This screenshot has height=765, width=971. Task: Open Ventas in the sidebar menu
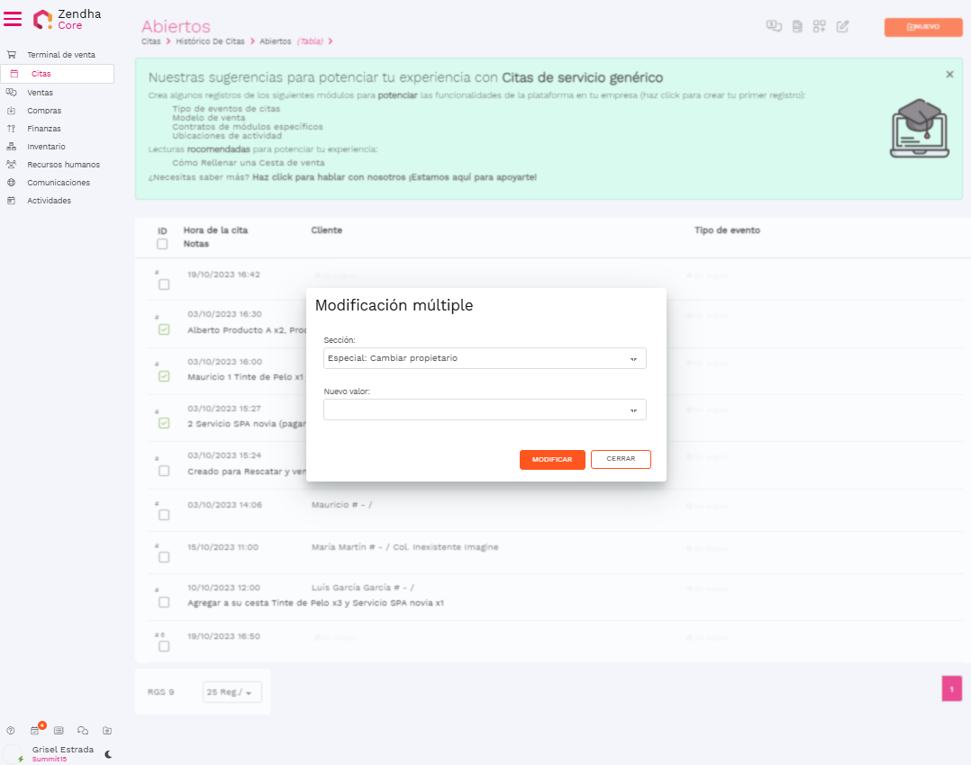pyautogui.click(x=40, y=93)
